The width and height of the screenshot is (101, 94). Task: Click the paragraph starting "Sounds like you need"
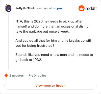[x=54, y=57]
